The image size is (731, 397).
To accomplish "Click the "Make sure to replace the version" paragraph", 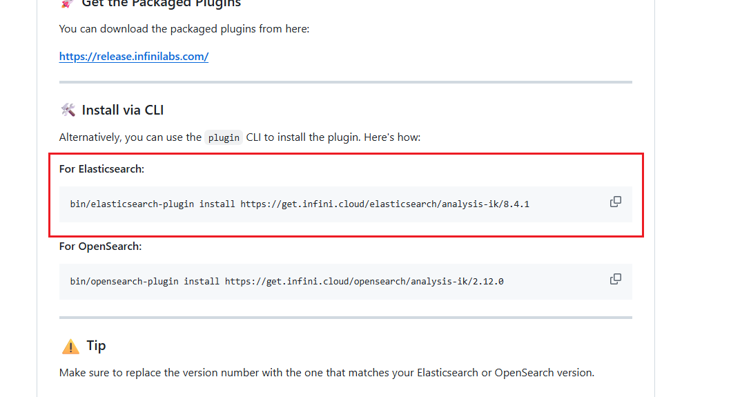I will [x=326, y=373].
